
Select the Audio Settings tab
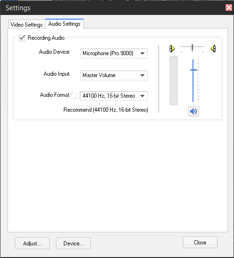pyautogui.click(x=64, y=24)
